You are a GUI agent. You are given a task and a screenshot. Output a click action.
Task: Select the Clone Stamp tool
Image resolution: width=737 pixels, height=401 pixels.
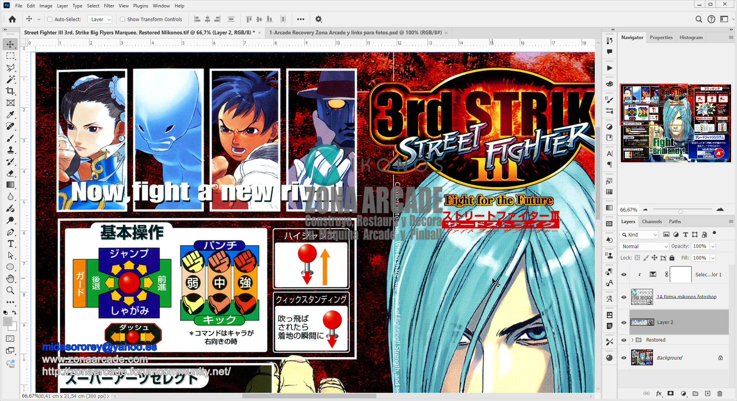[11, 150]
